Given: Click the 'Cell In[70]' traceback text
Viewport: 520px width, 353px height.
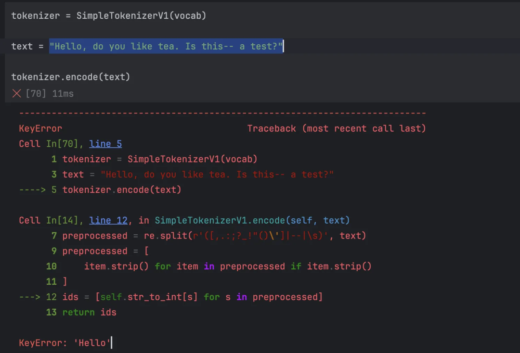Looking at the screenshot, I should [x=49, y=144].
